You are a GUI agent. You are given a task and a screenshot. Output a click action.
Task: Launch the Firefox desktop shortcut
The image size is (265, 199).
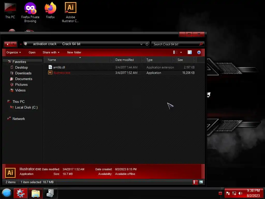coord(50,10)
